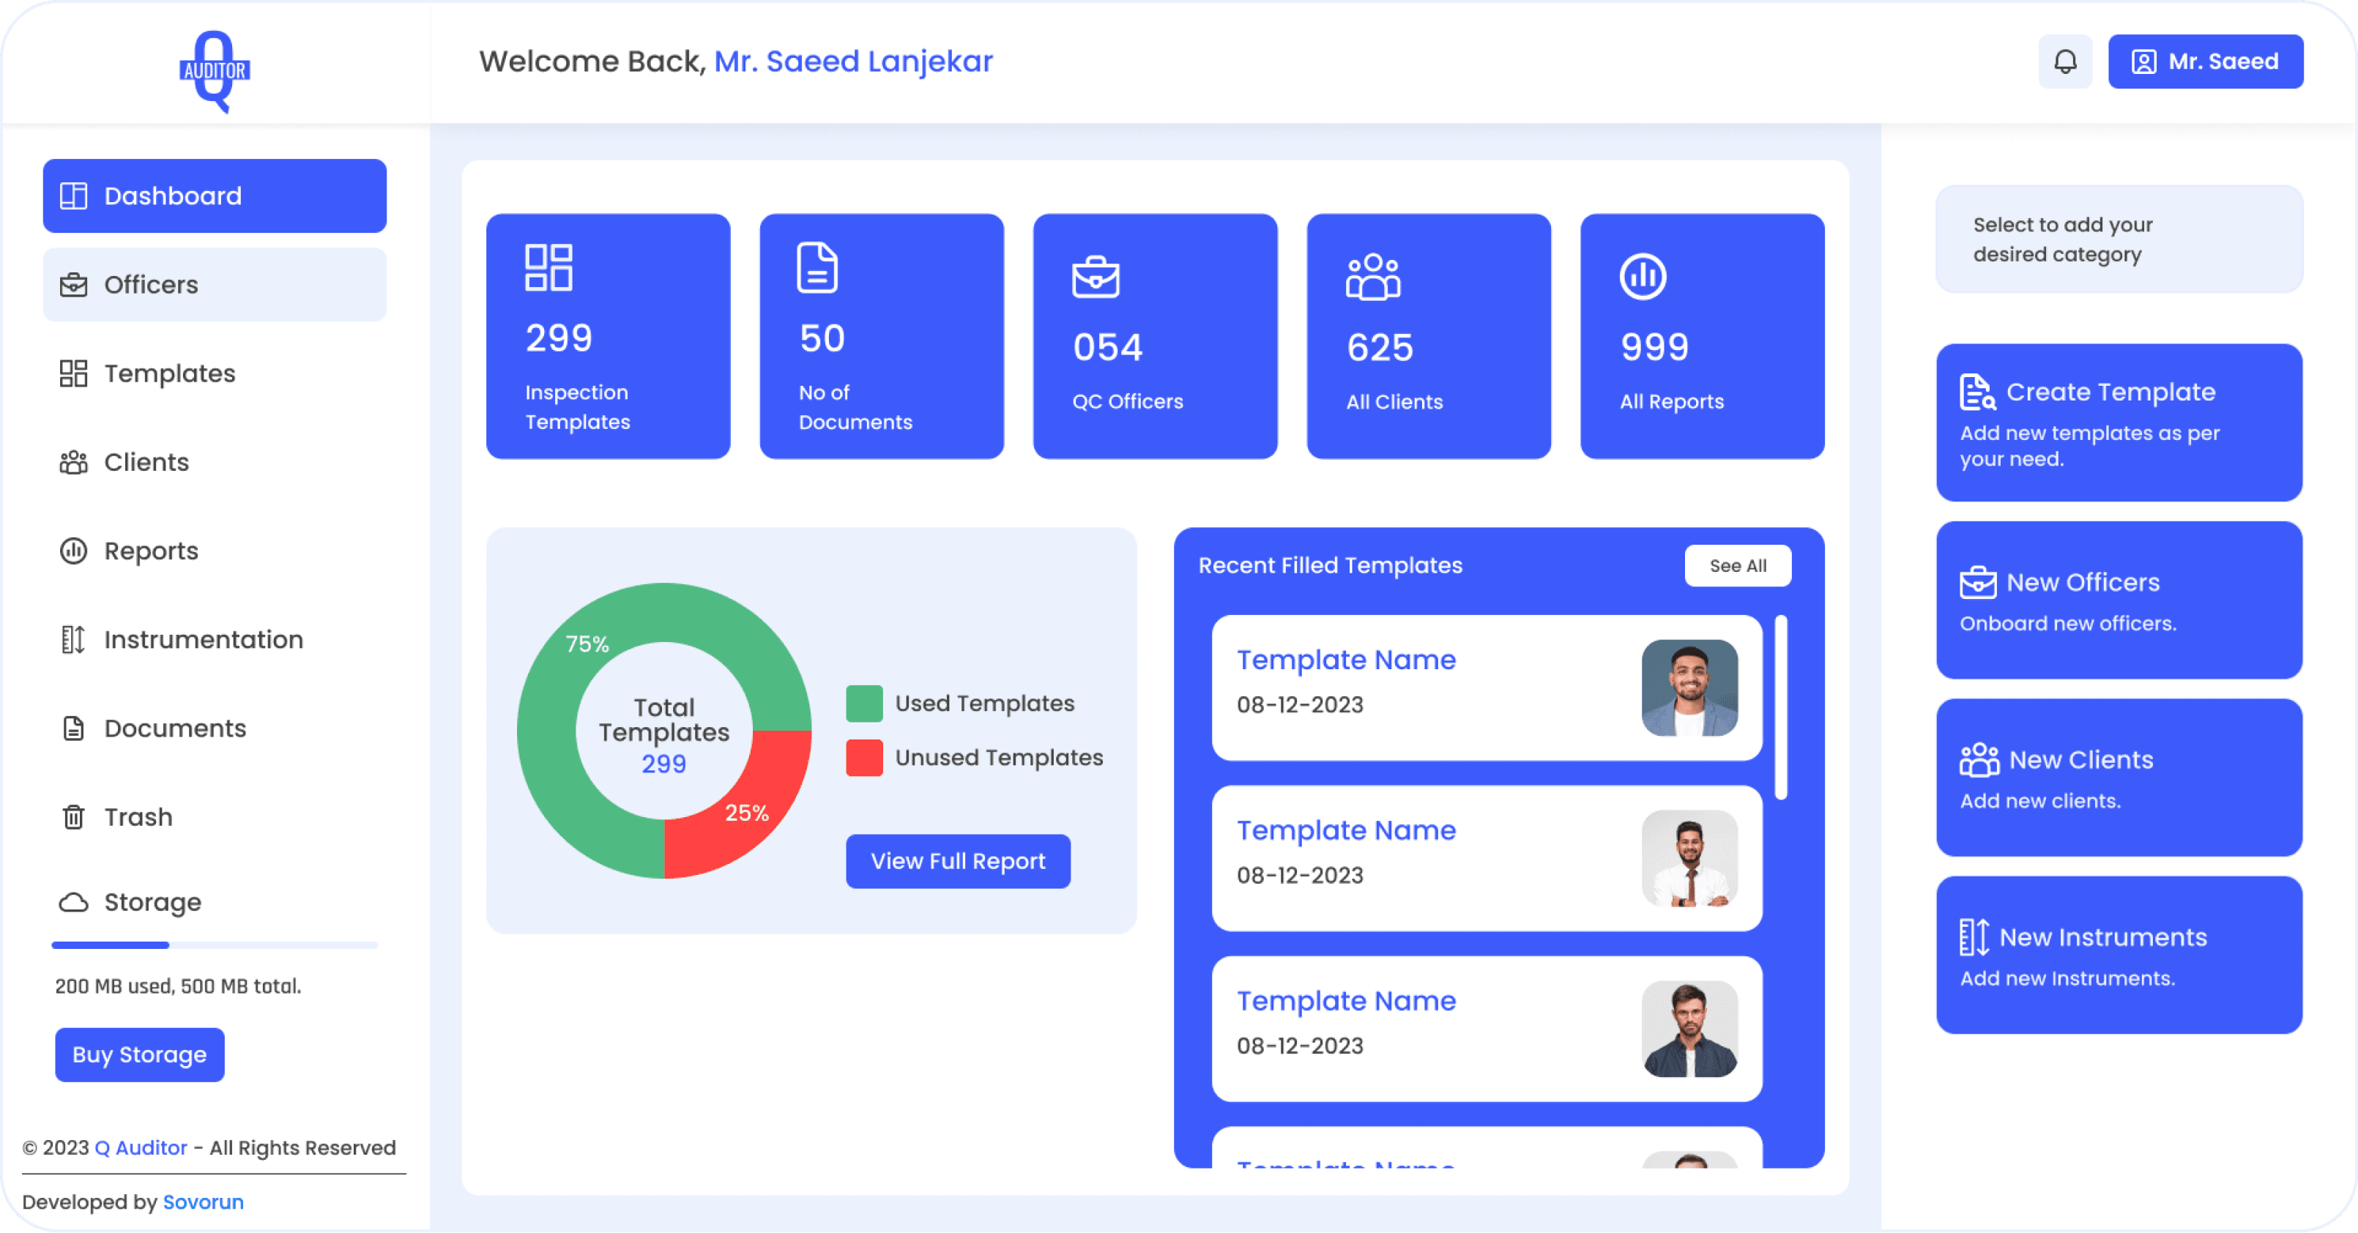Click See All in Recent Filled Templates
Viewport: 2358px width, 1233px height.
1737,566
